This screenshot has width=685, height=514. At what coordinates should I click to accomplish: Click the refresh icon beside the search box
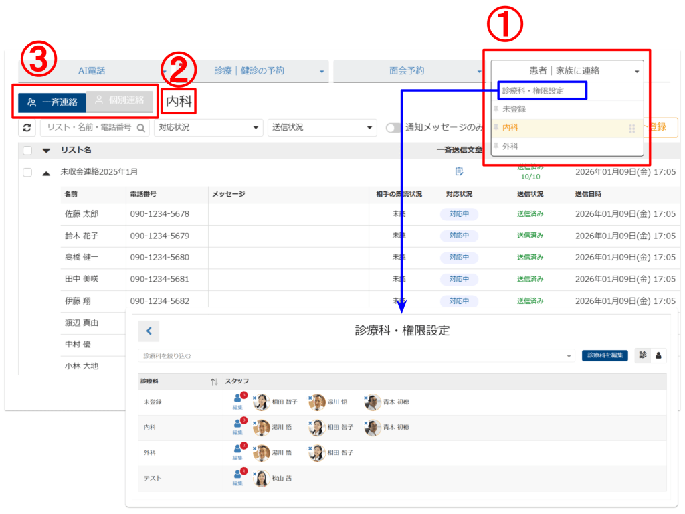(x=27, y=128)
